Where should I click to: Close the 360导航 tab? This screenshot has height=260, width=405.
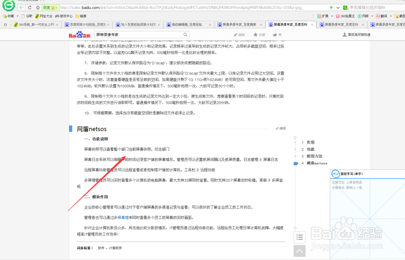[x=57, y=25]
